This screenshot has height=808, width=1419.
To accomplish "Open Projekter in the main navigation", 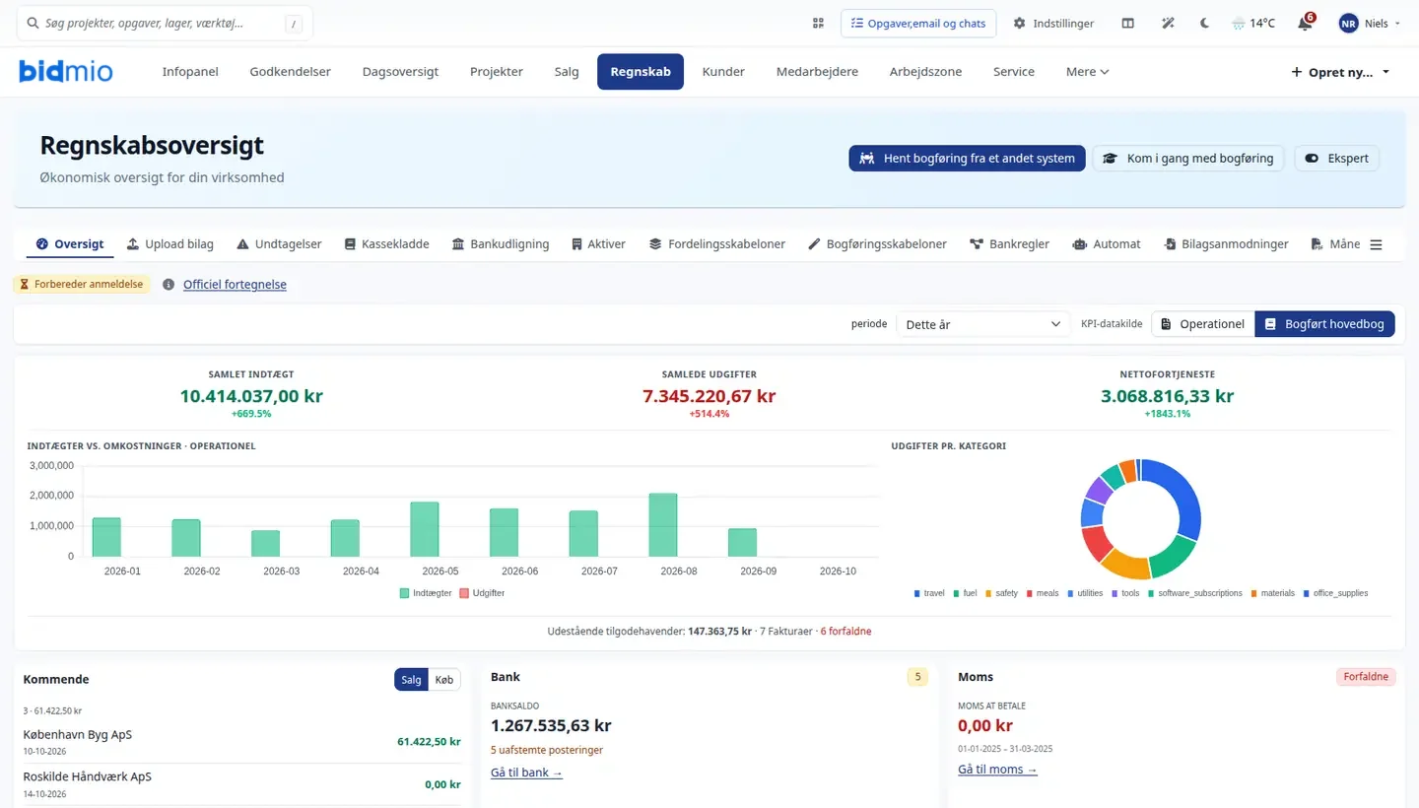I will pyautogui.click(x=497, y=71).
